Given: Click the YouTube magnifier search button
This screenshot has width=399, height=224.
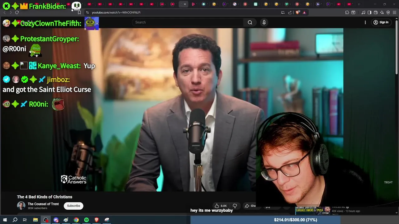Looking at the screenshot, I should [250, 22].
